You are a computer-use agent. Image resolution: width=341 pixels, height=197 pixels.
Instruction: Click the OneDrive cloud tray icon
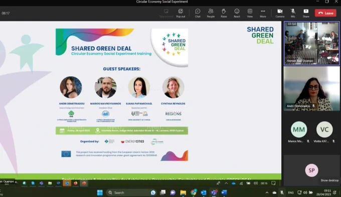pos(274,192)
